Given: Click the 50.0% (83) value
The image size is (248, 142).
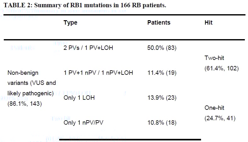Looking at the screenshot, I should tap(162, 48).
